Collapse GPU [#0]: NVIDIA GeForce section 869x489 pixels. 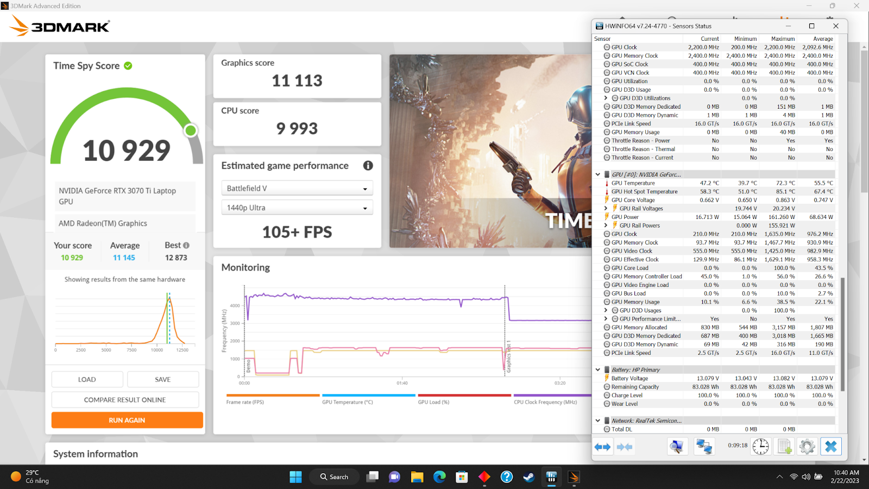(x=598, y=174)
